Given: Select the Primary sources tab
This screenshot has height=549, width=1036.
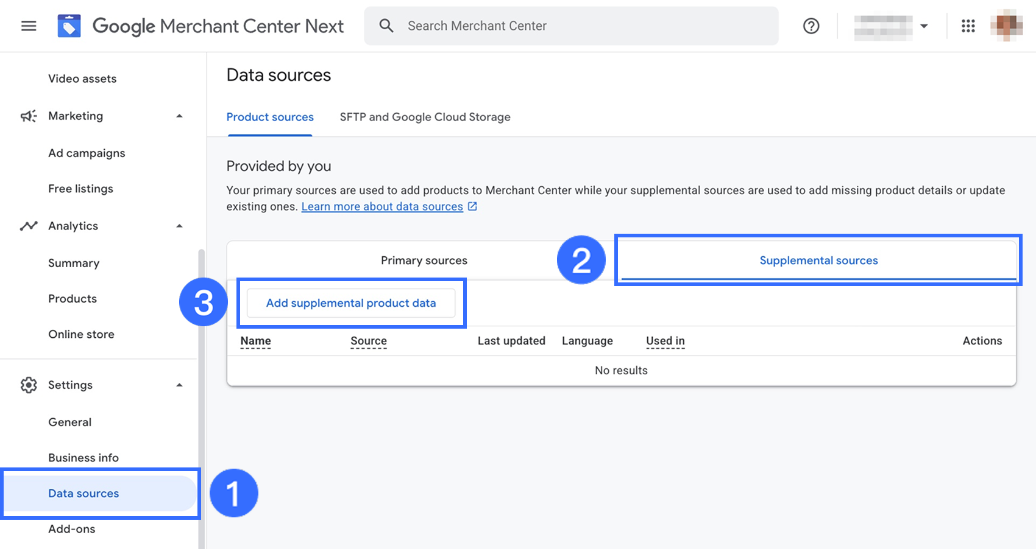Looking at the screenshot, I should [424, 261].
